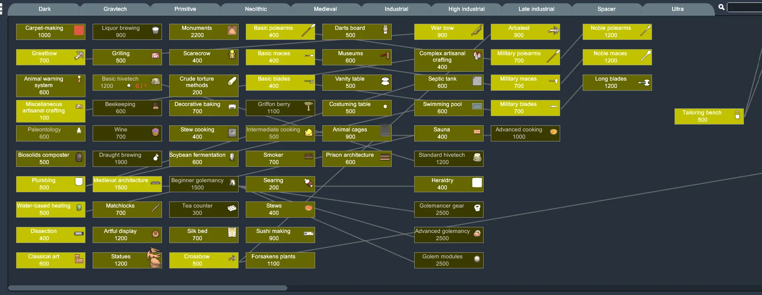Click the Tailoring bench icon
The height and width of the screenshot is (295, 762).
(x=737, y=115)
